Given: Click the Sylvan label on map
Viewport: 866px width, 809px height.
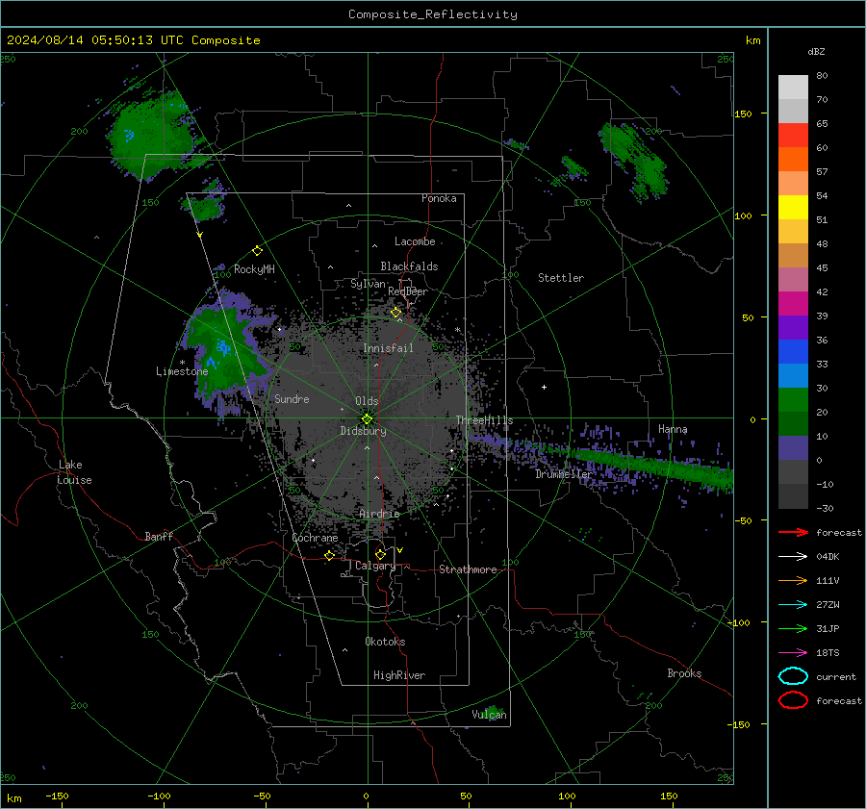Looking at the screenshot, I should click(x=368, y=284).
